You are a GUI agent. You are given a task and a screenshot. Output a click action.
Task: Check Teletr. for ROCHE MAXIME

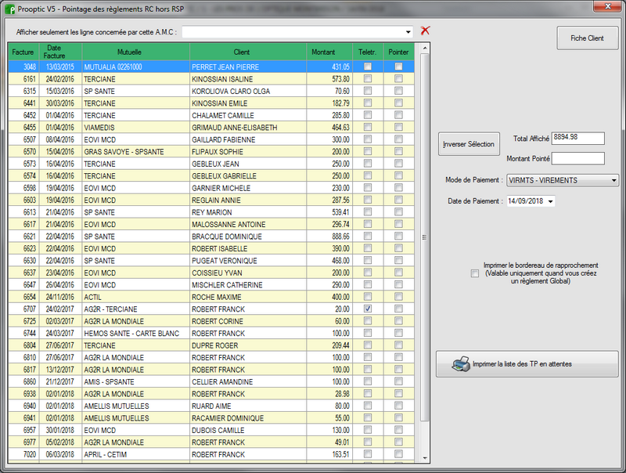coord(368,297)
